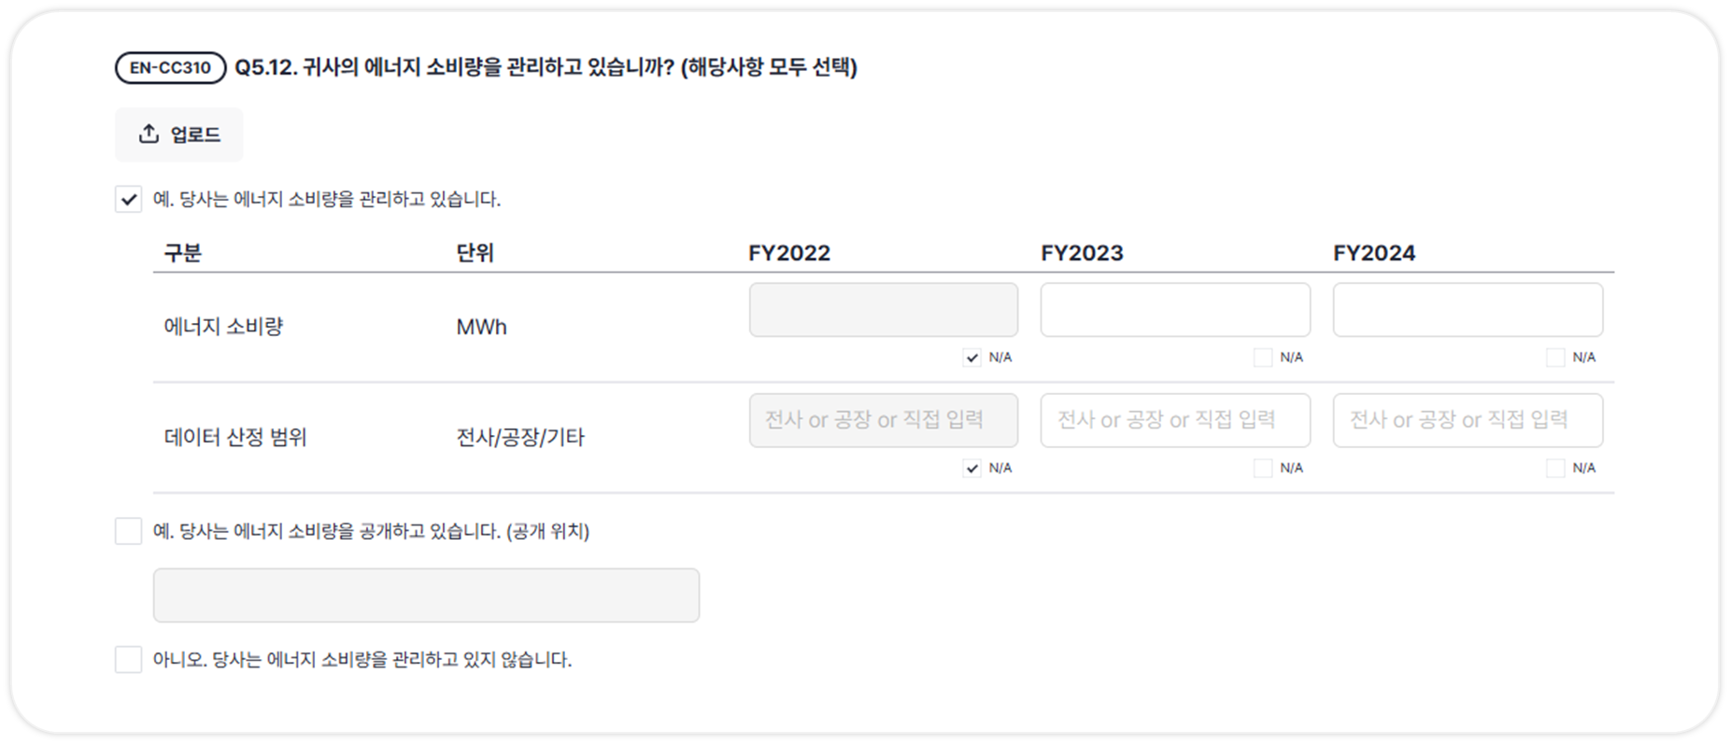Click FY2022 energy consumption MWh field
Image resolution: width=1730 pixels, height=744 pixels.
tap(883, 310)
